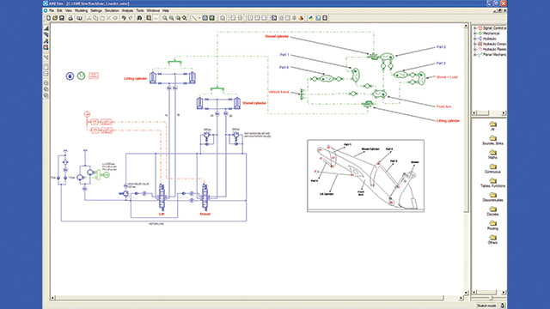The image size is (550, 309).
Task: Click the Undo arrow icon
Action: click(x=124, y=18)
